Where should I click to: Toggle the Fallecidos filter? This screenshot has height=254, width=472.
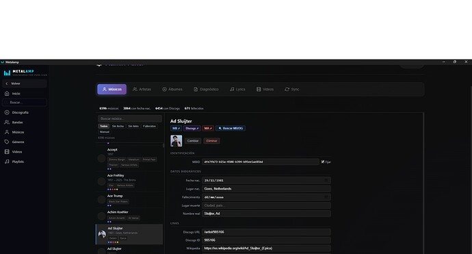tap(149, 126)
